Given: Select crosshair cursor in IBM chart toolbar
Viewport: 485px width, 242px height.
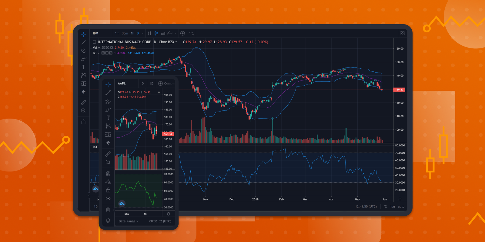Looking at the screenshot, I should coord(83,34).
